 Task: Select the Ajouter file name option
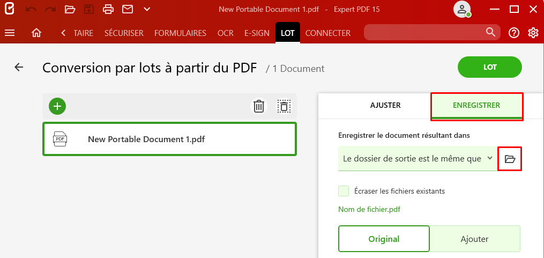pos(475,239)
